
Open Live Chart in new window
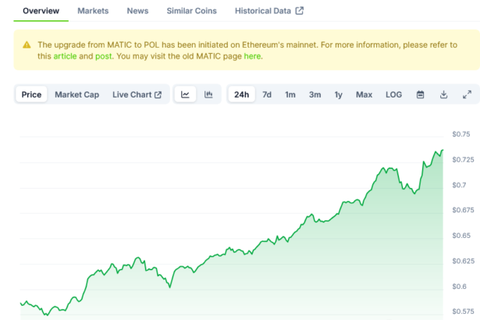[x=137, y=94]
